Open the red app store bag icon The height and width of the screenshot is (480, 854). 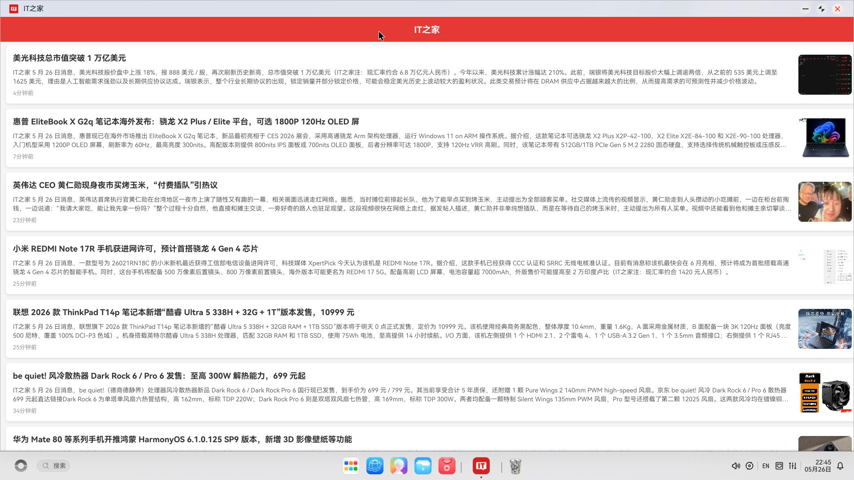coord(447,466)
